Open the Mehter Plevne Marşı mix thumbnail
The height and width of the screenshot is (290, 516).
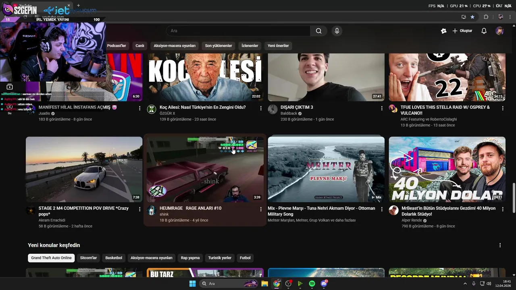pos(326,169)
